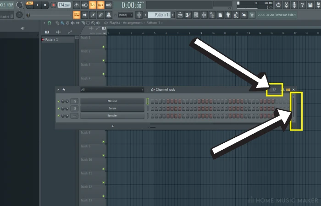Click the Massive channel button
The image size is (321, 206).
tap(112, 101)
